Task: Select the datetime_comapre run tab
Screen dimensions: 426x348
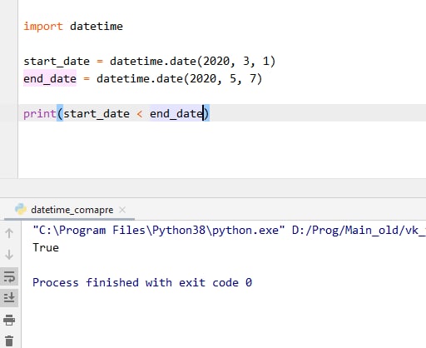Action: (69, 210)
